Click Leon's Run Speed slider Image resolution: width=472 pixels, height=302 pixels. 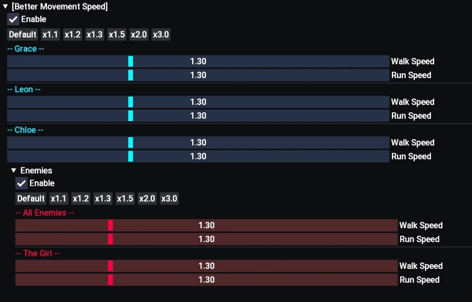click(x=198, y=116)
